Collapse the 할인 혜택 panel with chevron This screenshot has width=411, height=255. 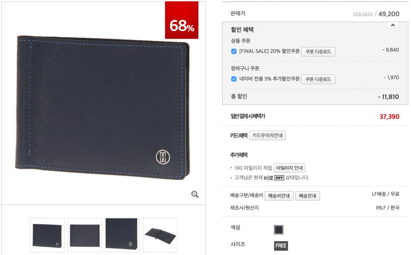point(393,25)
